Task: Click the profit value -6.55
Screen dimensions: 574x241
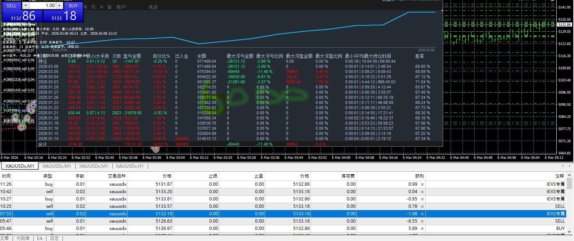Action: 412,221
